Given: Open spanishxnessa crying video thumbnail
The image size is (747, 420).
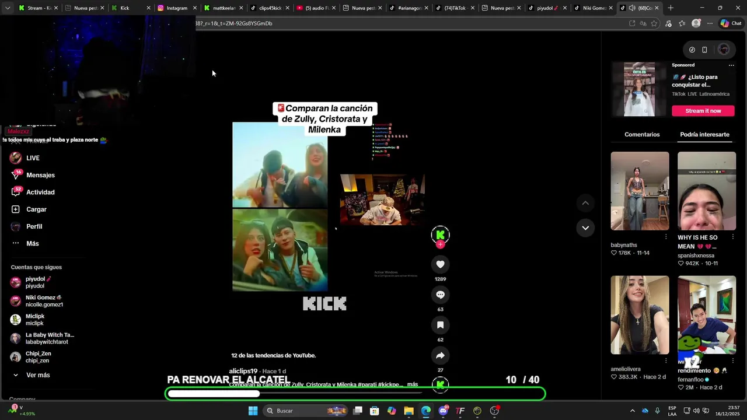Looking at the screenshot, I should 707,191.
